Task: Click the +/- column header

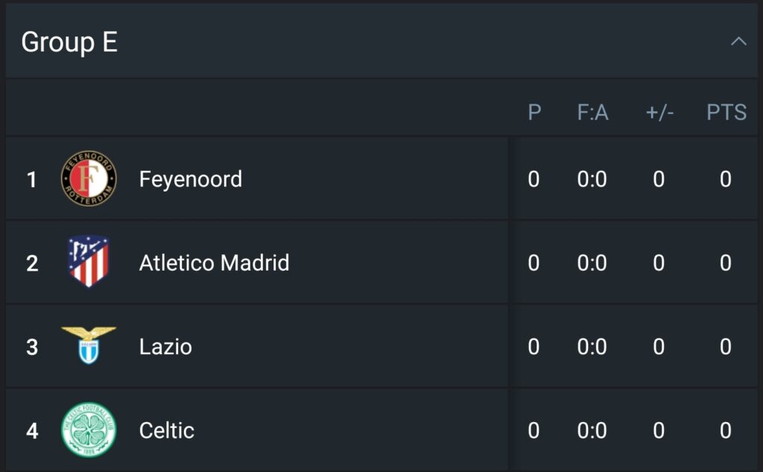Action: [660, 113]
